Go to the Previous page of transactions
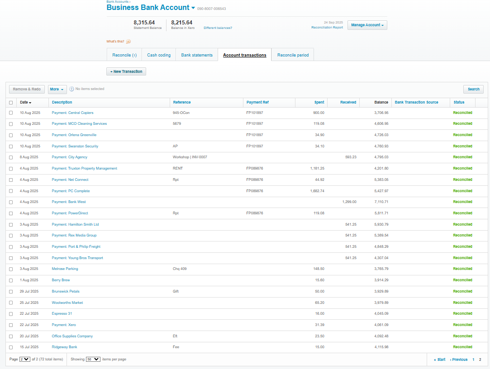The width and height of the screenshot is (490, 369). pyautogui.click(x=459, y=360)
